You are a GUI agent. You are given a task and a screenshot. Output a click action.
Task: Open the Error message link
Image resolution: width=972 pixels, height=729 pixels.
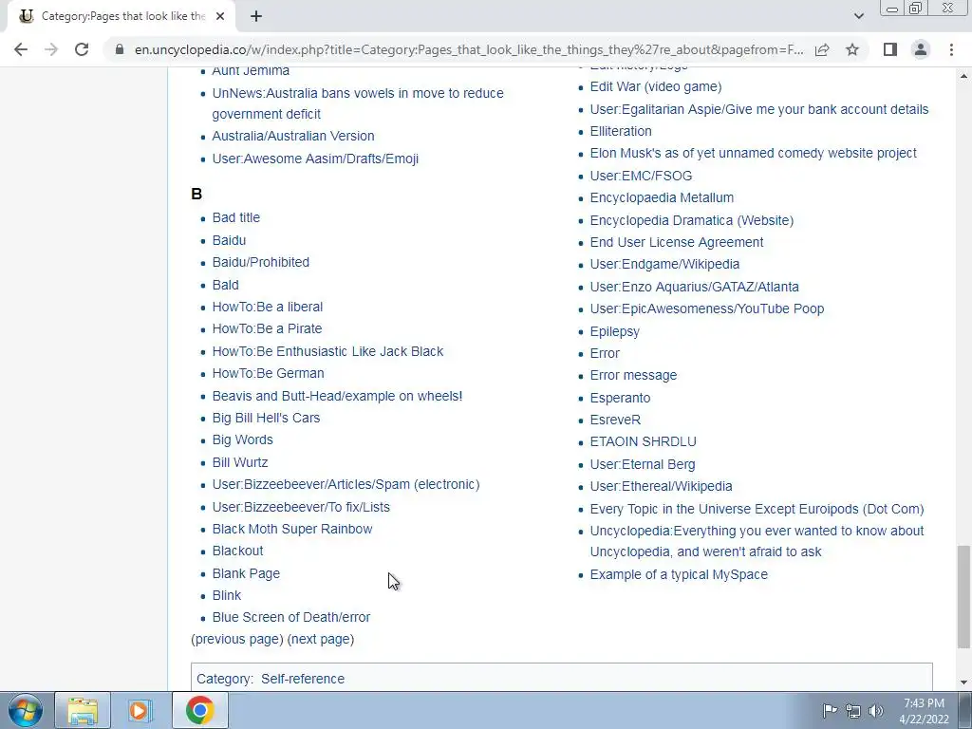(x=633, y=376)
